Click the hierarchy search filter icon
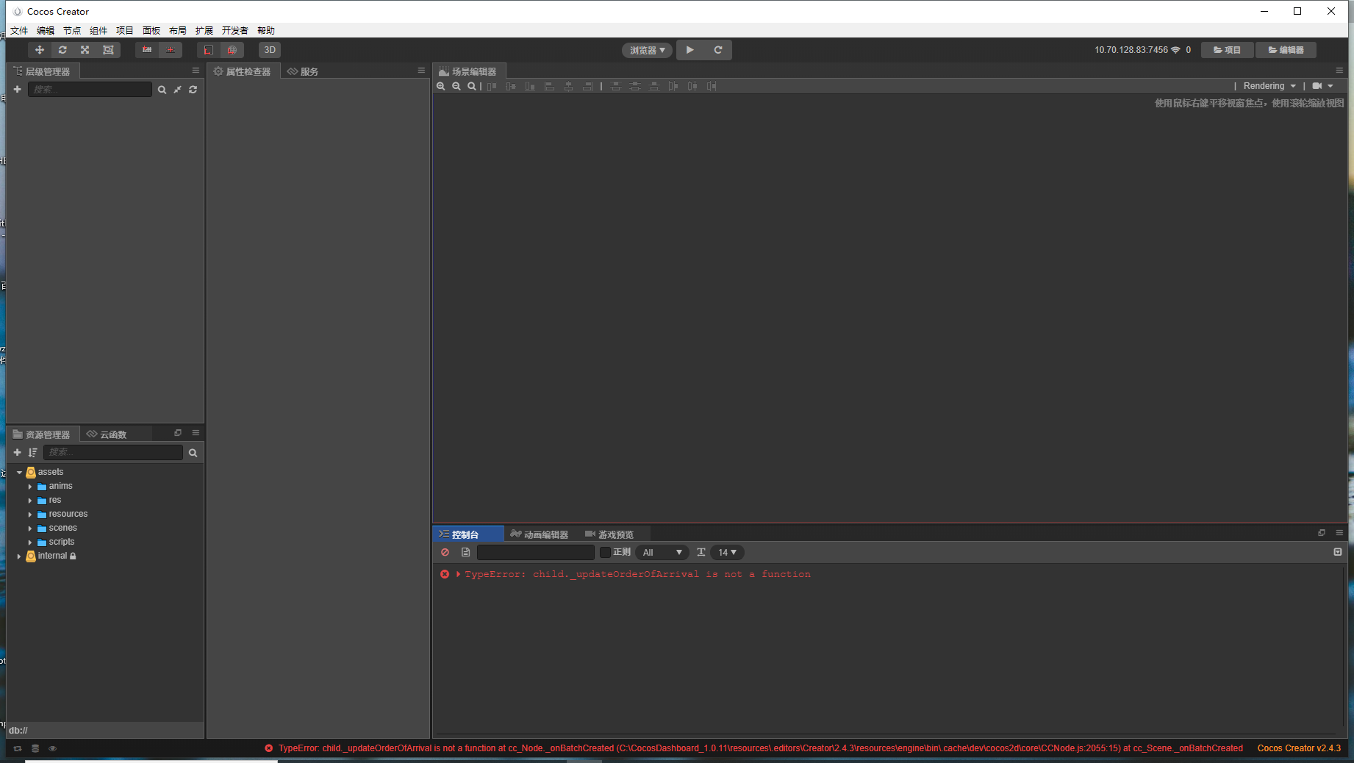This screenshot has width=1354, height=763. pos(162,90)
